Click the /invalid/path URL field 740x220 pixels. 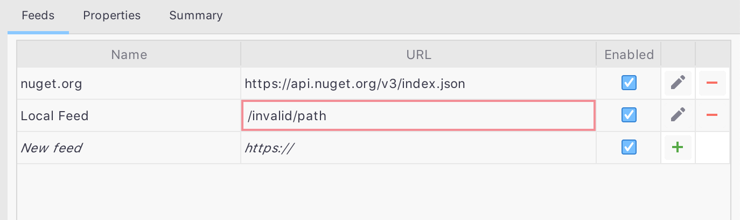coord(418,115)
